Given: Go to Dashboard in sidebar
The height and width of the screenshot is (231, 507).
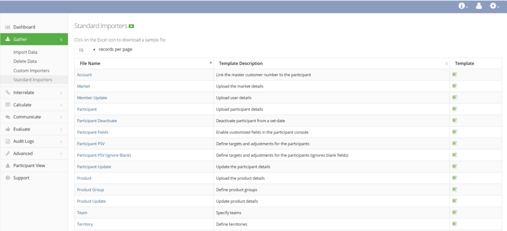Looking at the screenshot, I should pos(24,27).
